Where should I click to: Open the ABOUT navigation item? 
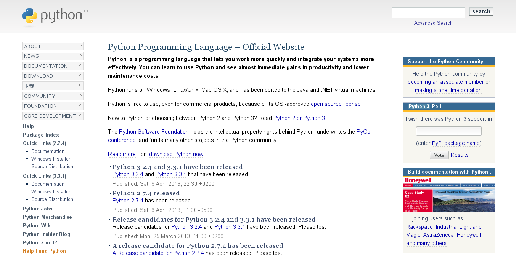pos(53,46)
